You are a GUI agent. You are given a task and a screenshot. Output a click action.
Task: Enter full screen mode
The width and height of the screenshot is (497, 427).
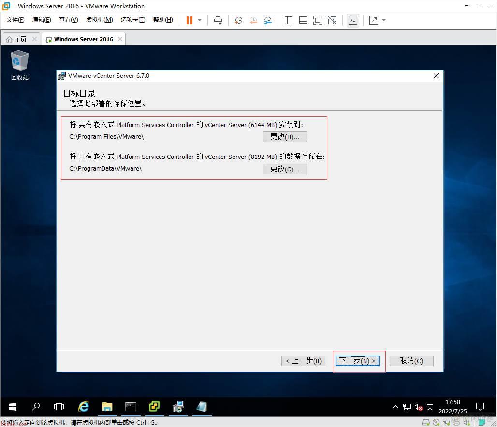[x=317, y=20]
